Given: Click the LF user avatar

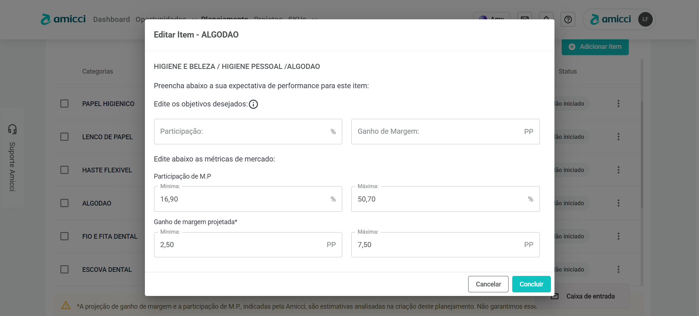Looking at the screenshot, I should (645, 19).
